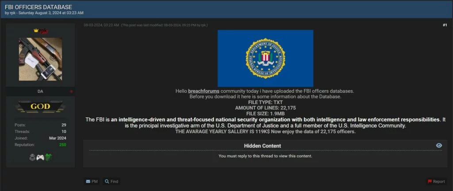Click the gray award icon under Reputation
Screen dimensions: 453x191
pos(32,157)
